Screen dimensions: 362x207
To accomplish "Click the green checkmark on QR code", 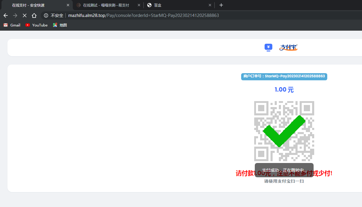I will pyautogui.click(x=284, y=131).
